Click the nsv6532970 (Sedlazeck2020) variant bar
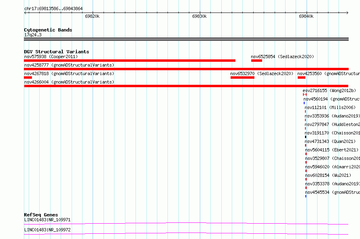The image size is (360, 239). 242,78
